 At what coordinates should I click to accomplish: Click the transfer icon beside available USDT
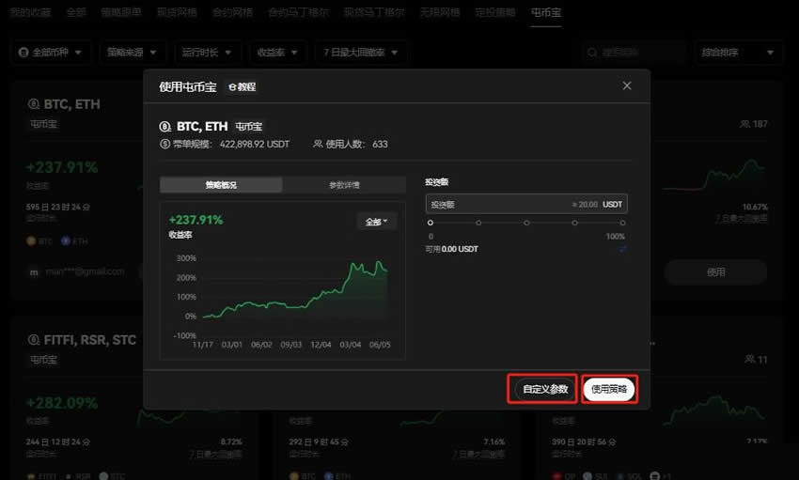tap(622, 250)
